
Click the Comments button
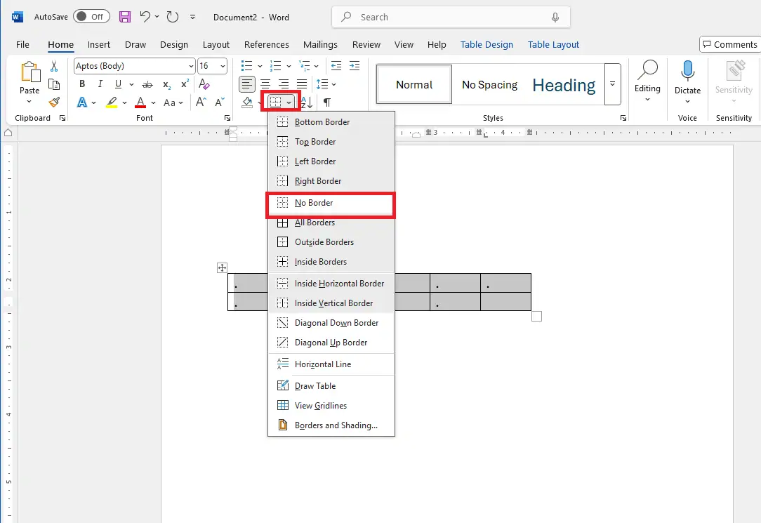(729, 44)
